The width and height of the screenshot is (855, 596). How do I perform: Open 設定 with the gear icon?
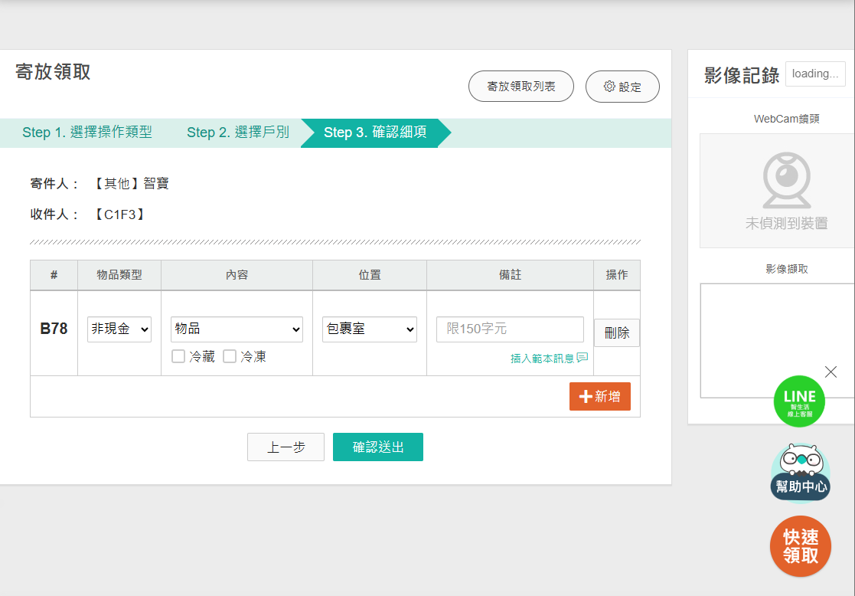[x=622, y=87]
